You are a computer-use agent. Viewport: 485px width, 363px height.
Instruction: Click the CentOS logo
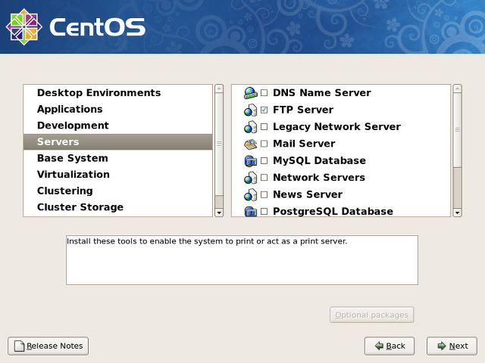tap(76, 27)
